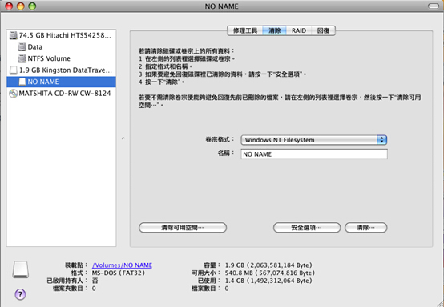Switch to the 清除 tab
Screen dimensions: 444x307
point(274,30)
